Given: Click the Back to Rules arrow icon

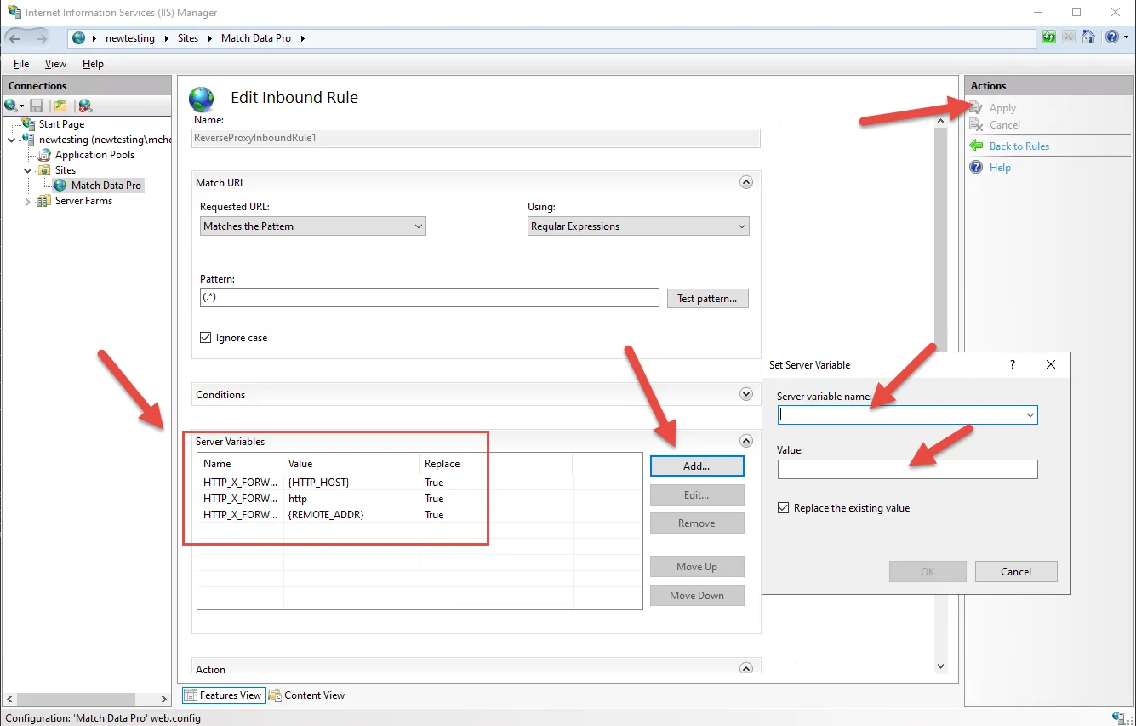Looking at the screenshot, I should (x=977, y=146).
